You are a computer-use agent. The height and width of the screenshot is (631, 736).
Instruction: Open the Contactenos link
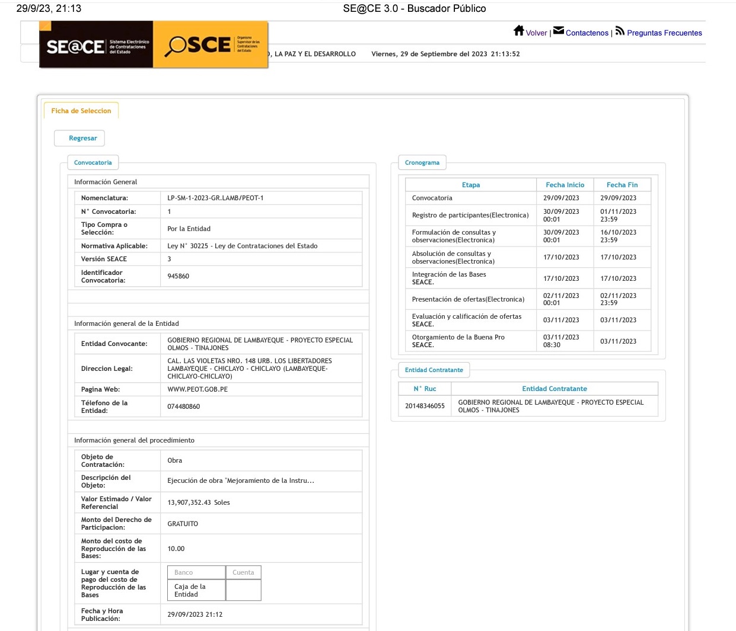click(587, 33)
